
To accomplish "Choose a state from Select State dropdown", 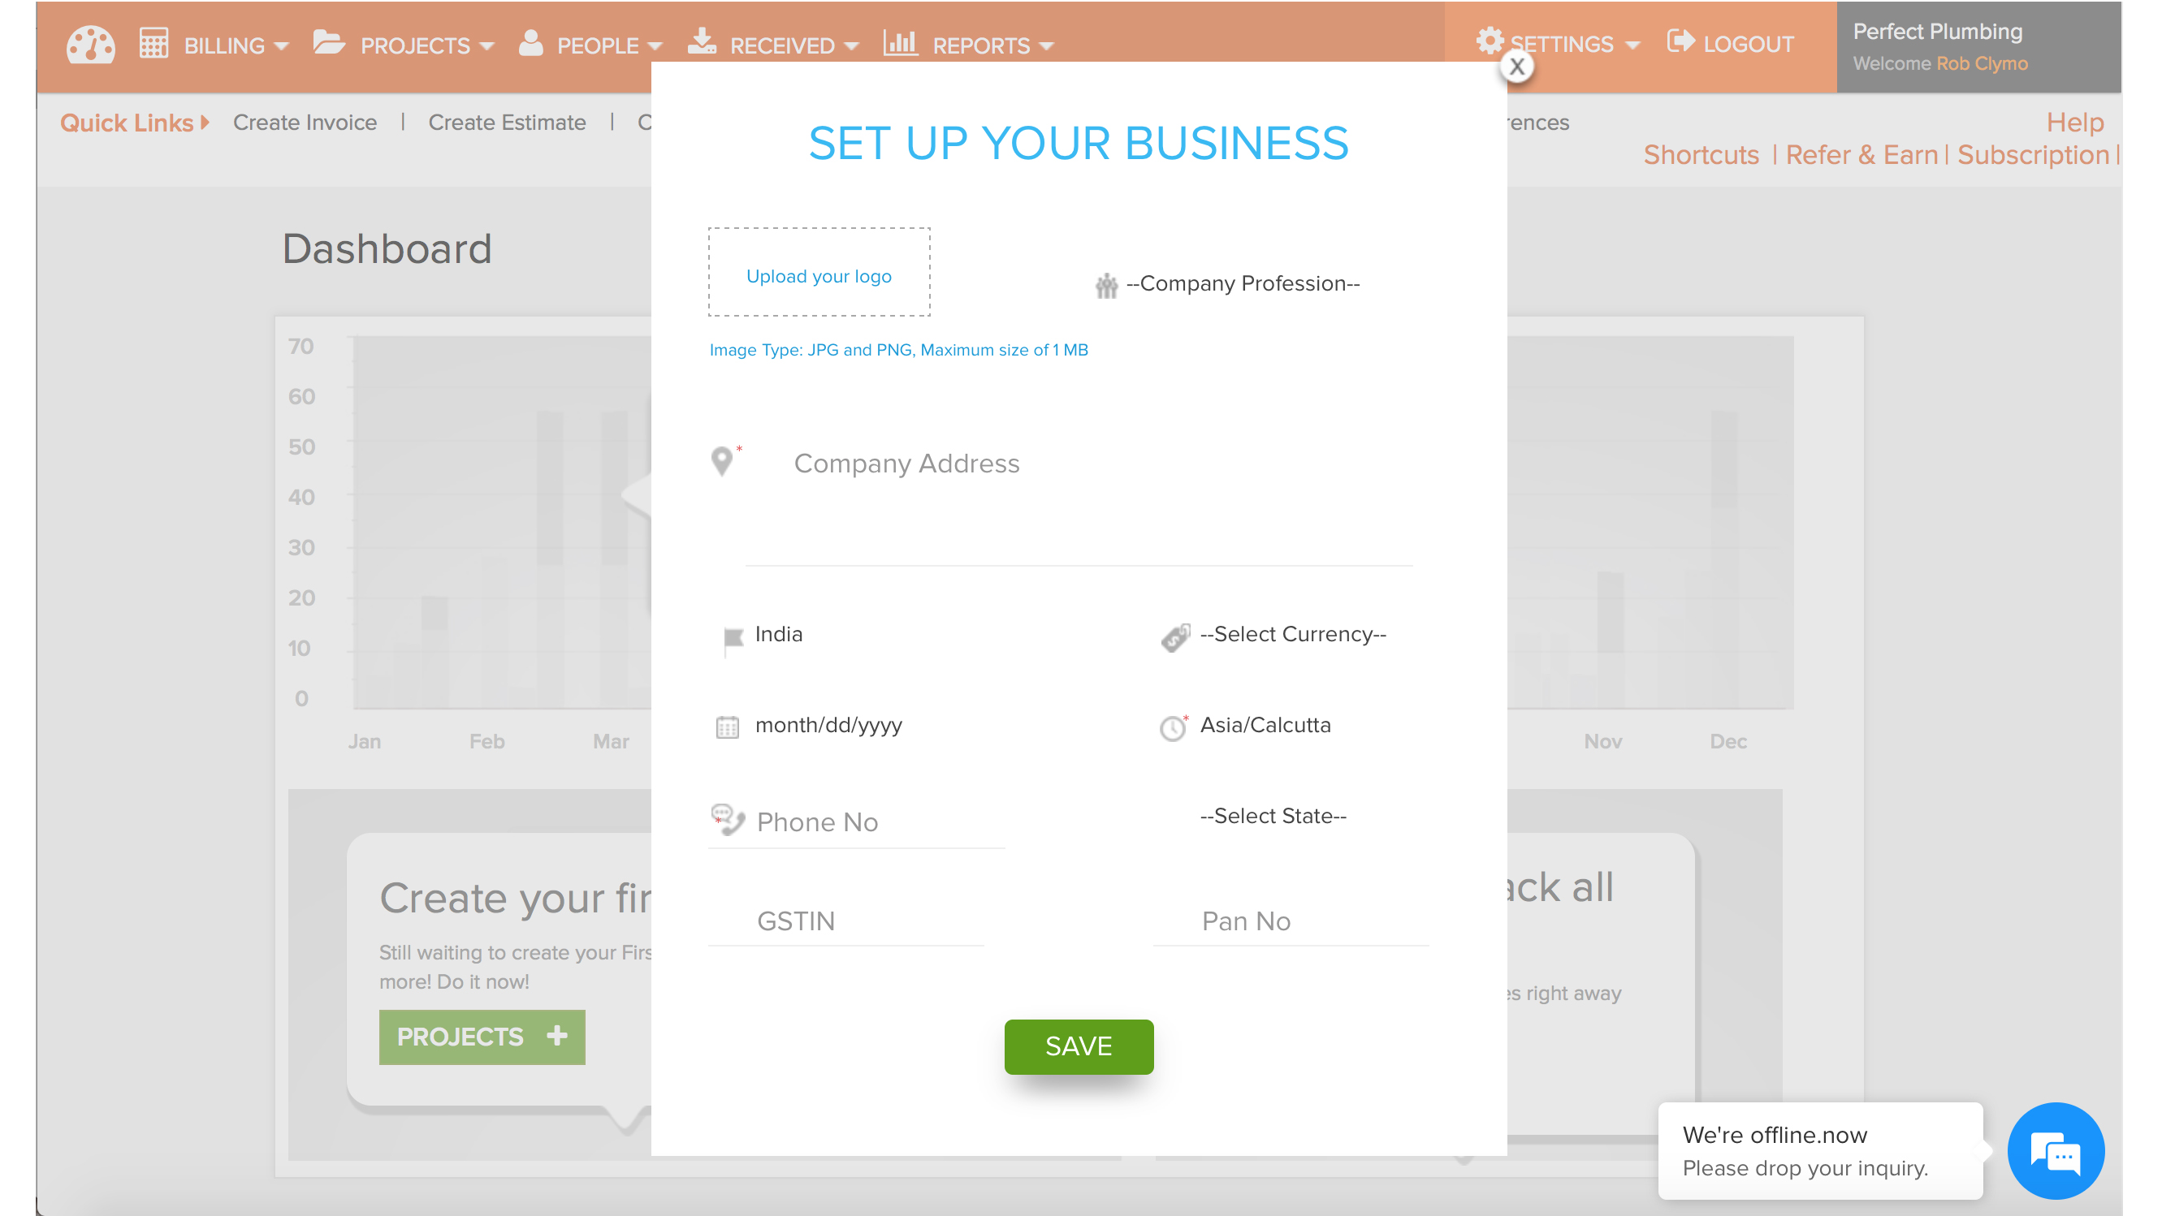I will point(1273,815).
